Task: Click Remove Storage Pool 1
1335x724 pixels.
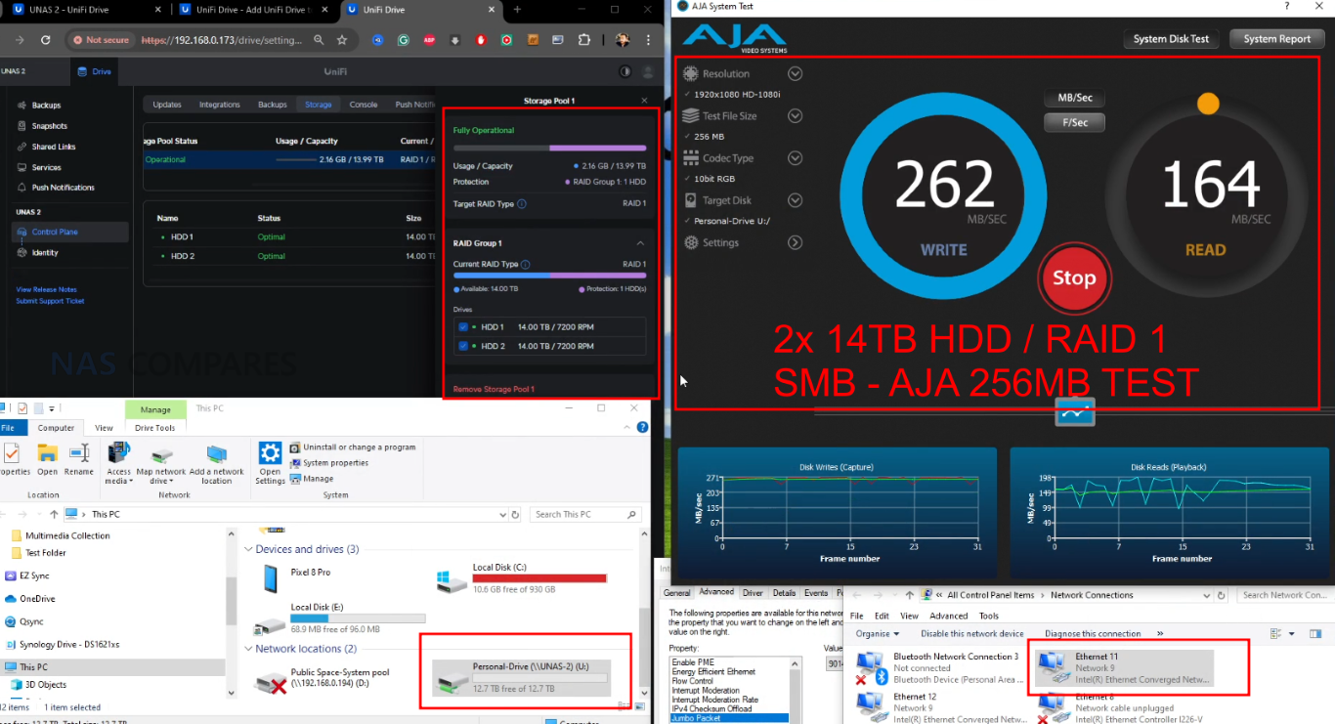Action: [x=494, y=389]
